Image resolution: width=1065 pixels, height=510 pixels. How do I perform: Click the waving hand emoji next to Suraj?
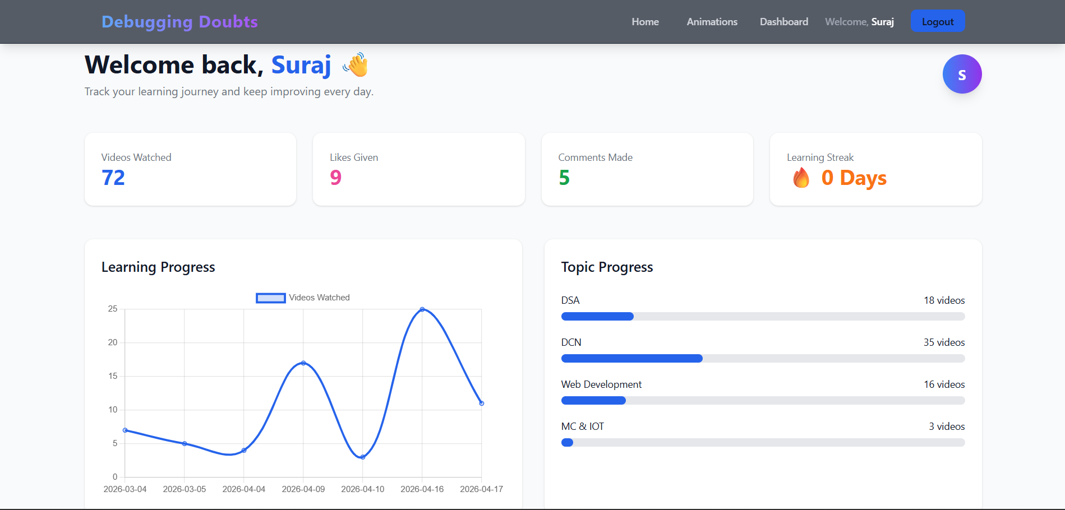[x=356, y=65]
